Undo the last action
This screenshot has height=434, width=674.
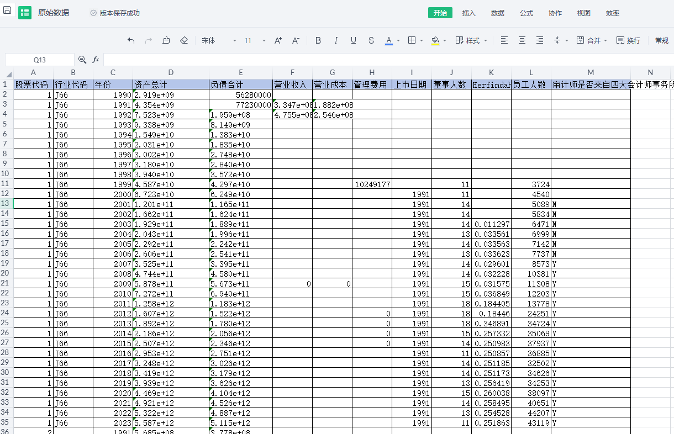tap(131, 40)
